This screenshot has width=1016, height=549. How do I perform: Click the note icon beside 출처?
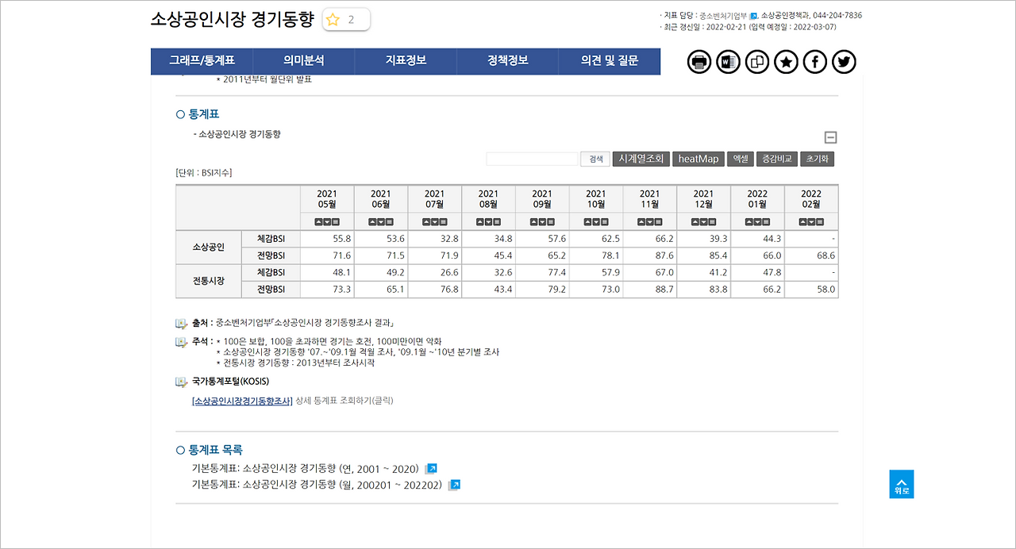click(x=181, y=324)
